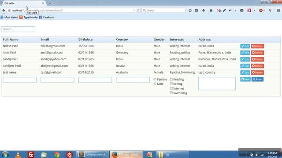Click the browser Search field

[x=163, y=11]
